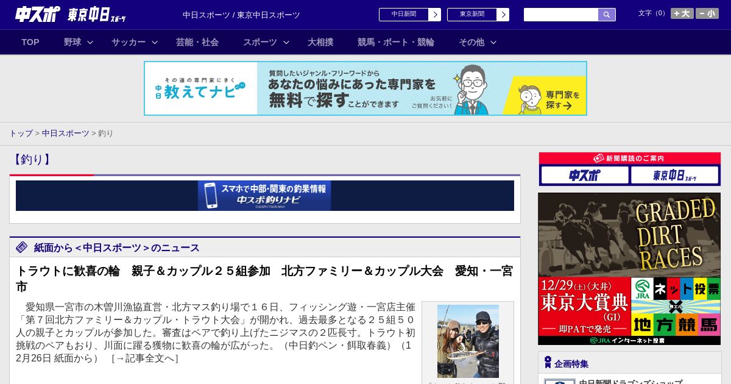This screenshot has height=384, width=731.
Task: Open the 東京新聞 link button
Action: coord(472,15)
